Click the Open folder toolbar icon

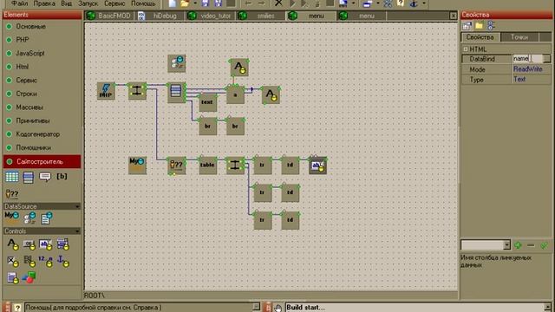click(185, 3)
